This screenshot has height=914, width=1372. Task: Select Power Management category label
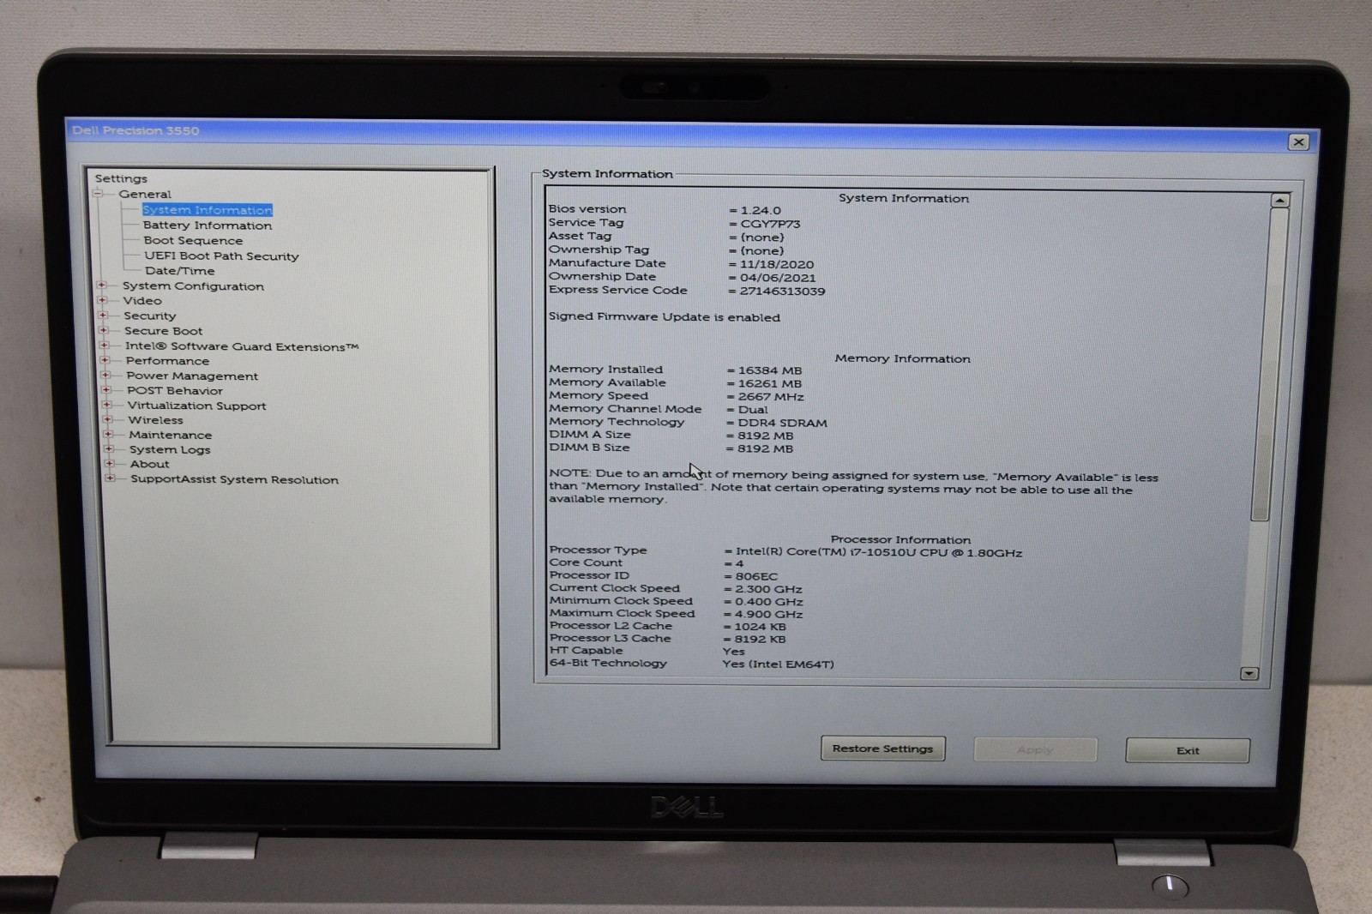(192, 376)
